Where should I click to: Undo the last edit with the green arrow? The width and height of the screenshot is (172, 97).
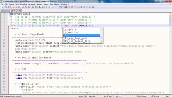[33, 7]
